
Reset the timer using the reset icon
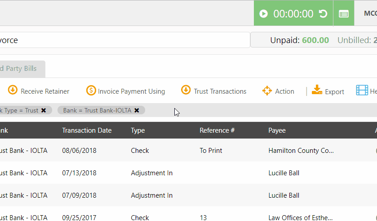tap(323, 14)
